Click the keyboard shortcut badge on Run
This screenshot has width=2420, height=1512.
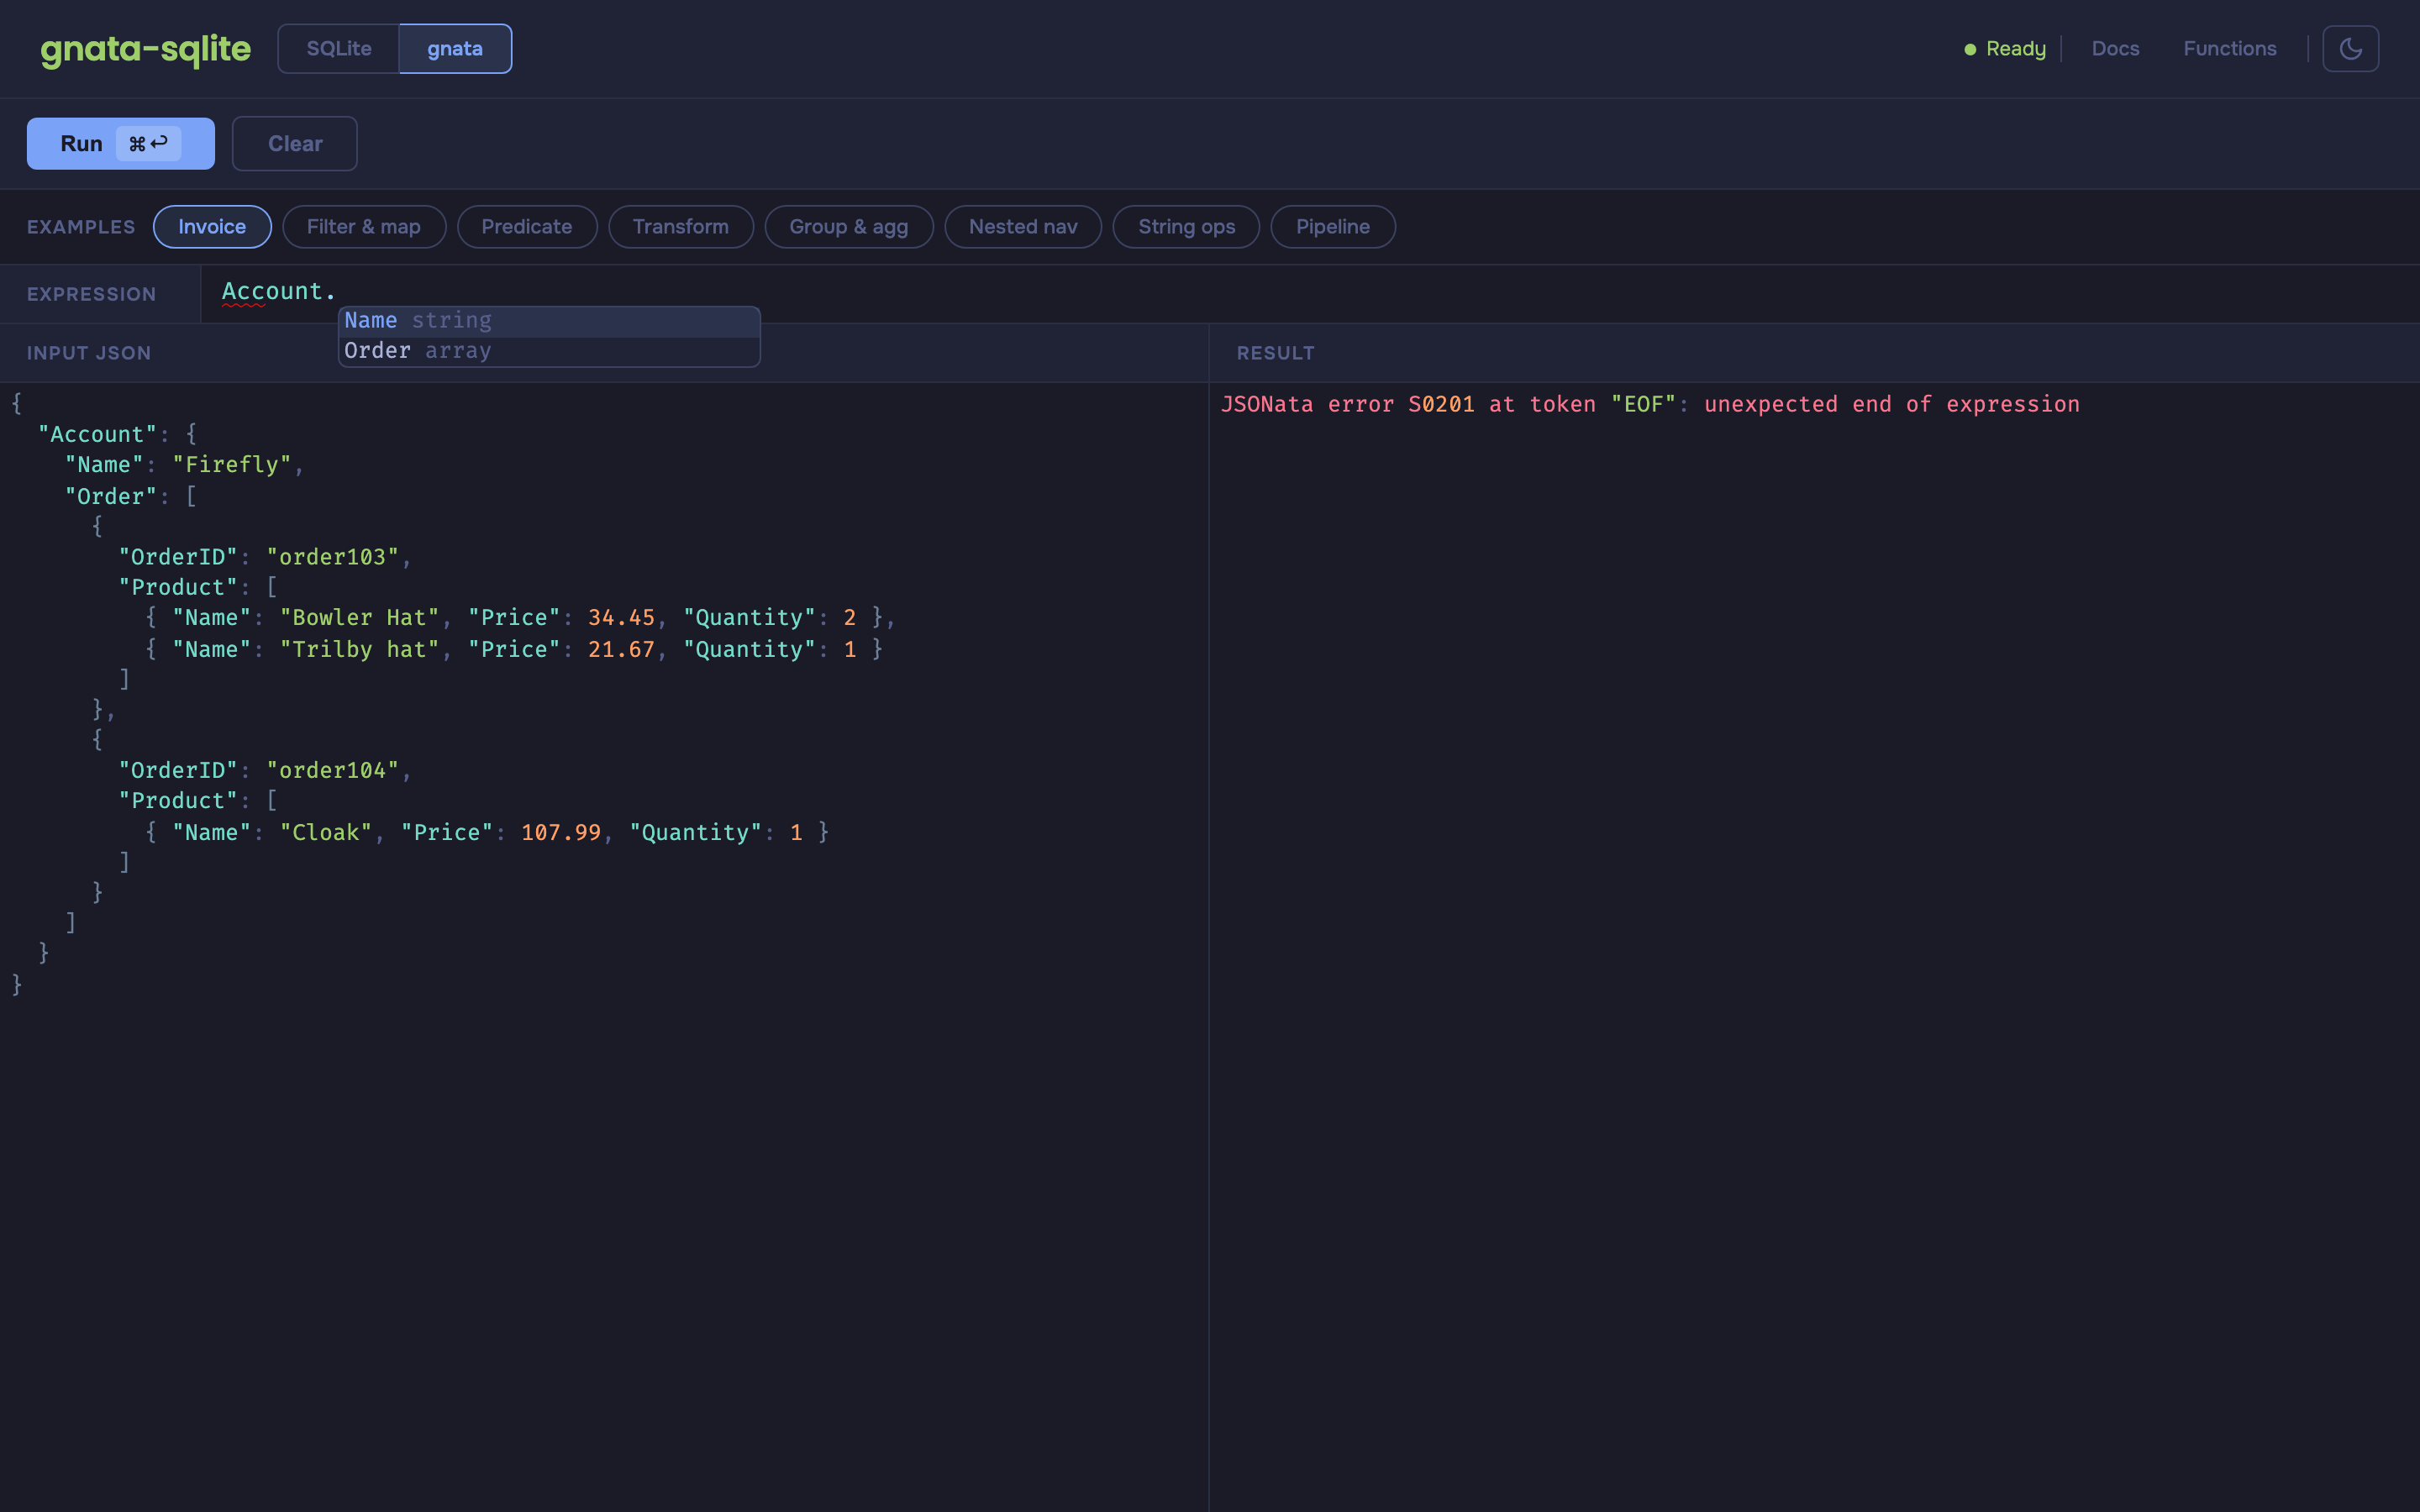(148, 143)
